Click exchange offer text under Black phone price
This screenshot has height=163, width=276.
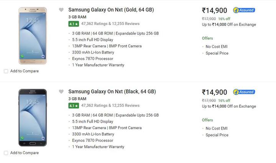pos(229,106)
